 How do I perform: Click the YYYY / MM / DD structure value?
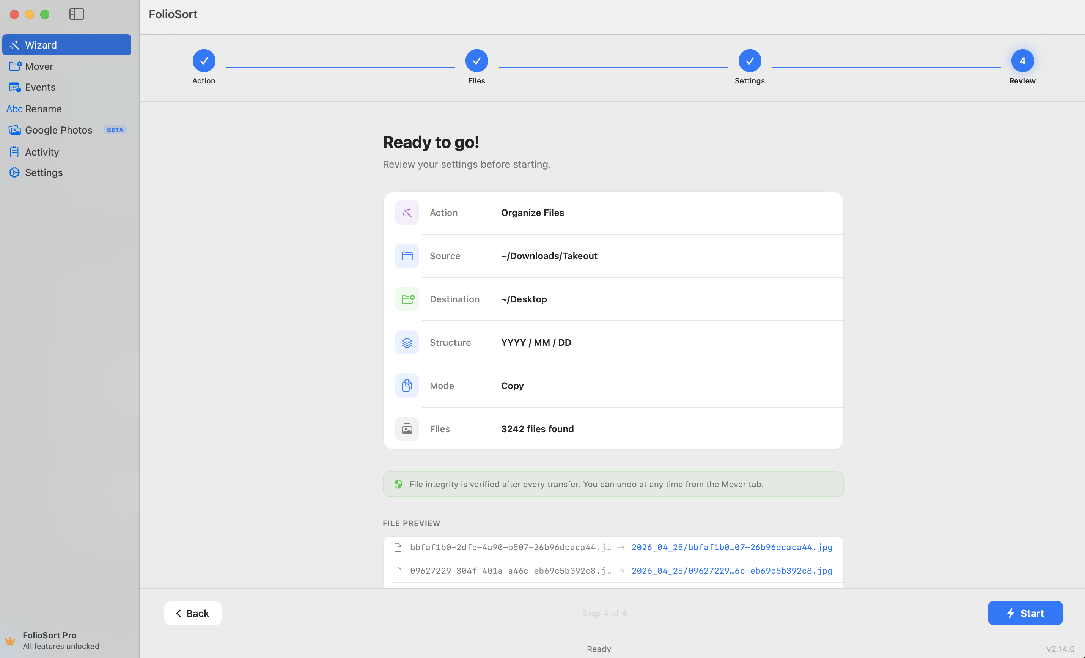(x=536, y=342)
